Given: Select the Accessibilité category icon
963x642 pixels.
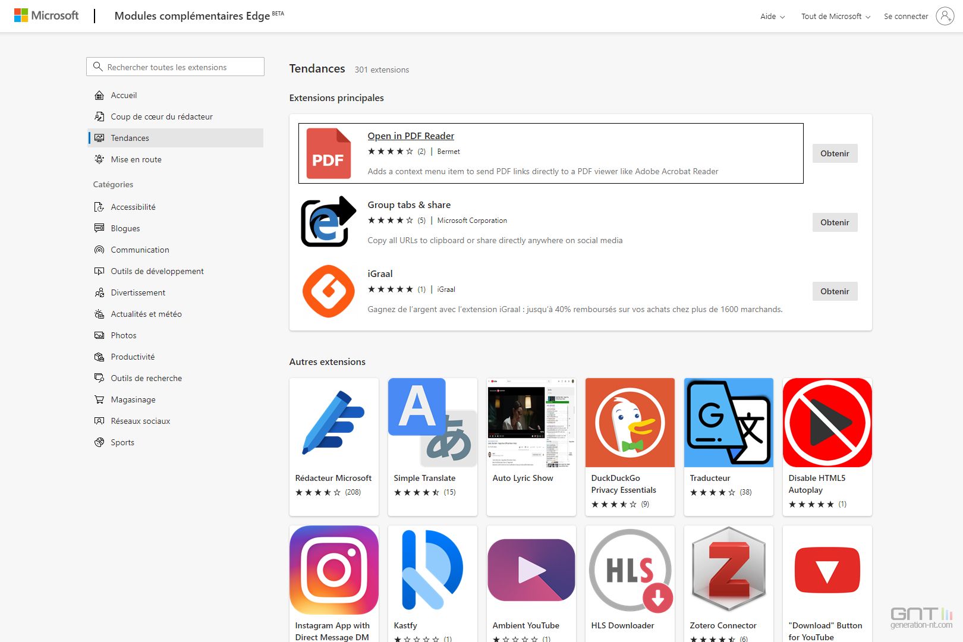Looking at the screenshot, I should point(99,207).
